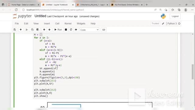Paste cells below icon

tap(38, 30)
